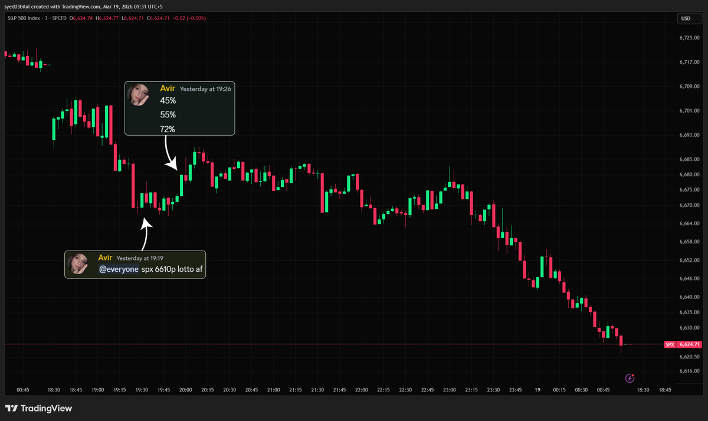Click the TradingView logo at bottom
This screenshot has width=708, height=421.
[x=38, y=408]
